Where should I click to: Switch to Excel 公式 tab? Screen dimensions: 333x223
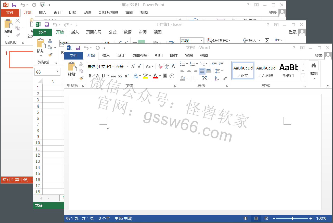click(x=113, y=32)
